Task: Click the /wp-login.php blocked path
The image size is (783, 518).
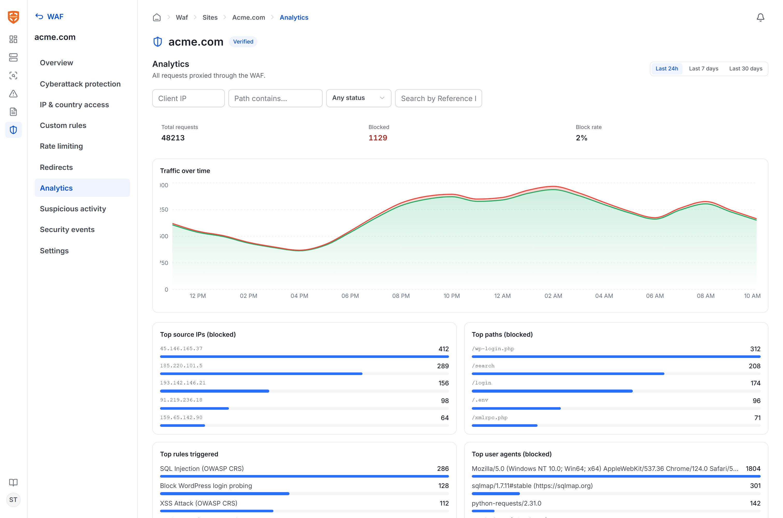Action: [x=493, y=349]
